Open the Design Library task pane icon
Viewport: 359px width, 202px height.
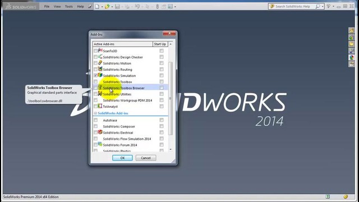click(352, 38)
